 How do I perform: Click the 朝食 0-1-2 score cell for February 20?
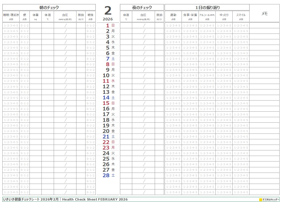(x=90, y=131)
